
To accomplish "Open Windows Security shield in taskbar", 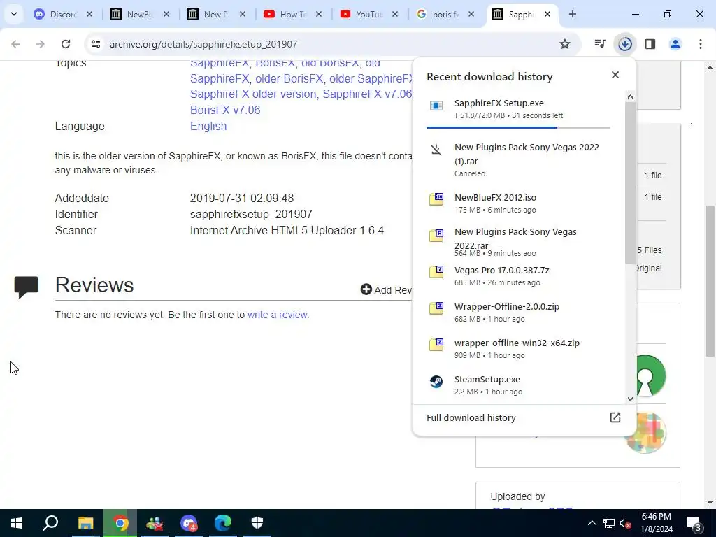I will point(257,523).
